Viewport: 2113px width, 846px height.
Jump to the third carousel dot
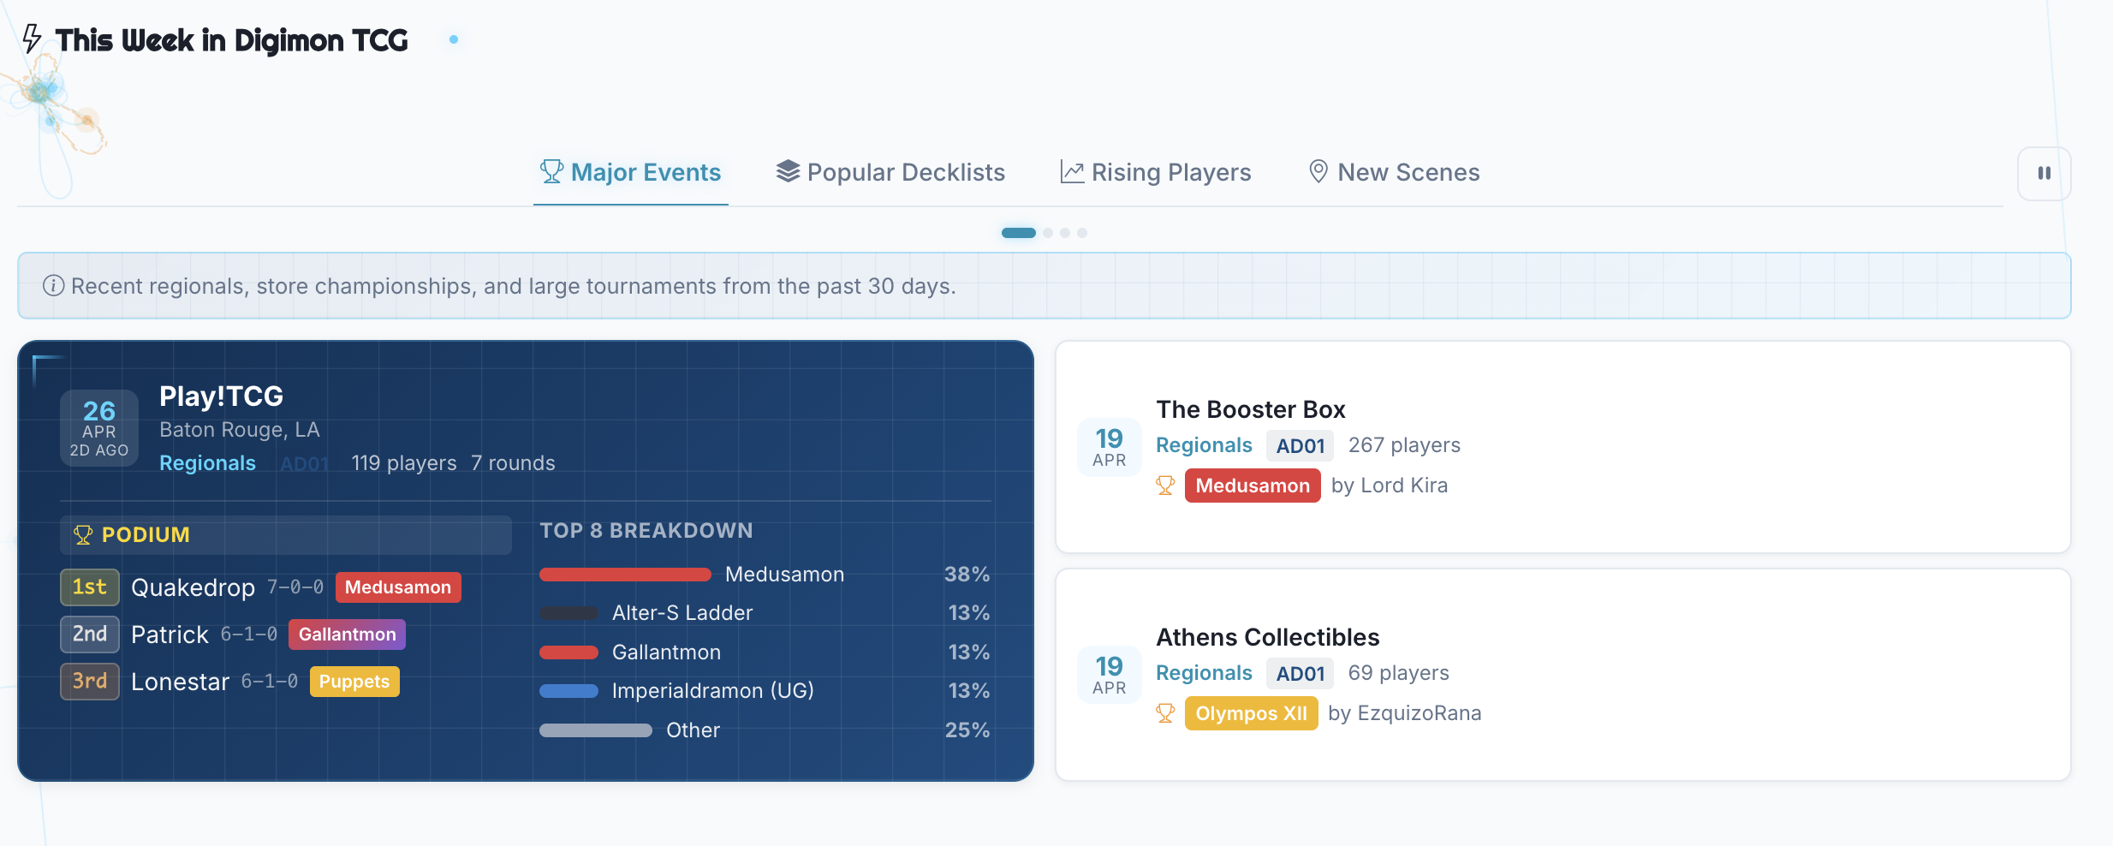pyautogui.click(x=1065, y=233)
